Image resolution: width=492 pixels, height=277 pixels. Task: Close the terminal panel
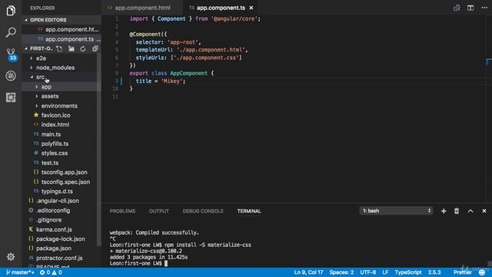coord(484,211)
